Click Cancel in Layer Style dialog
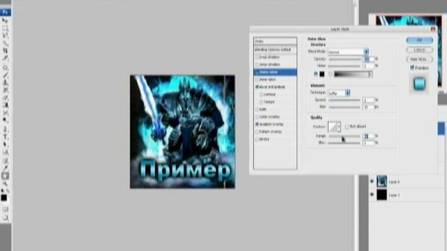 [x=419, y=50]
